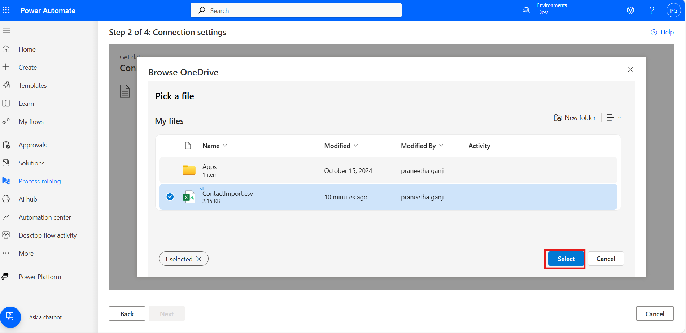Open the PG account avatar
Viewport: 686px width, 333px height.
[x=673, y=10]
